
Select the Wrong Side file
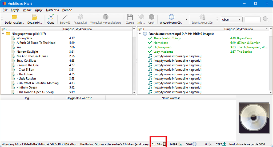point(24,38)
